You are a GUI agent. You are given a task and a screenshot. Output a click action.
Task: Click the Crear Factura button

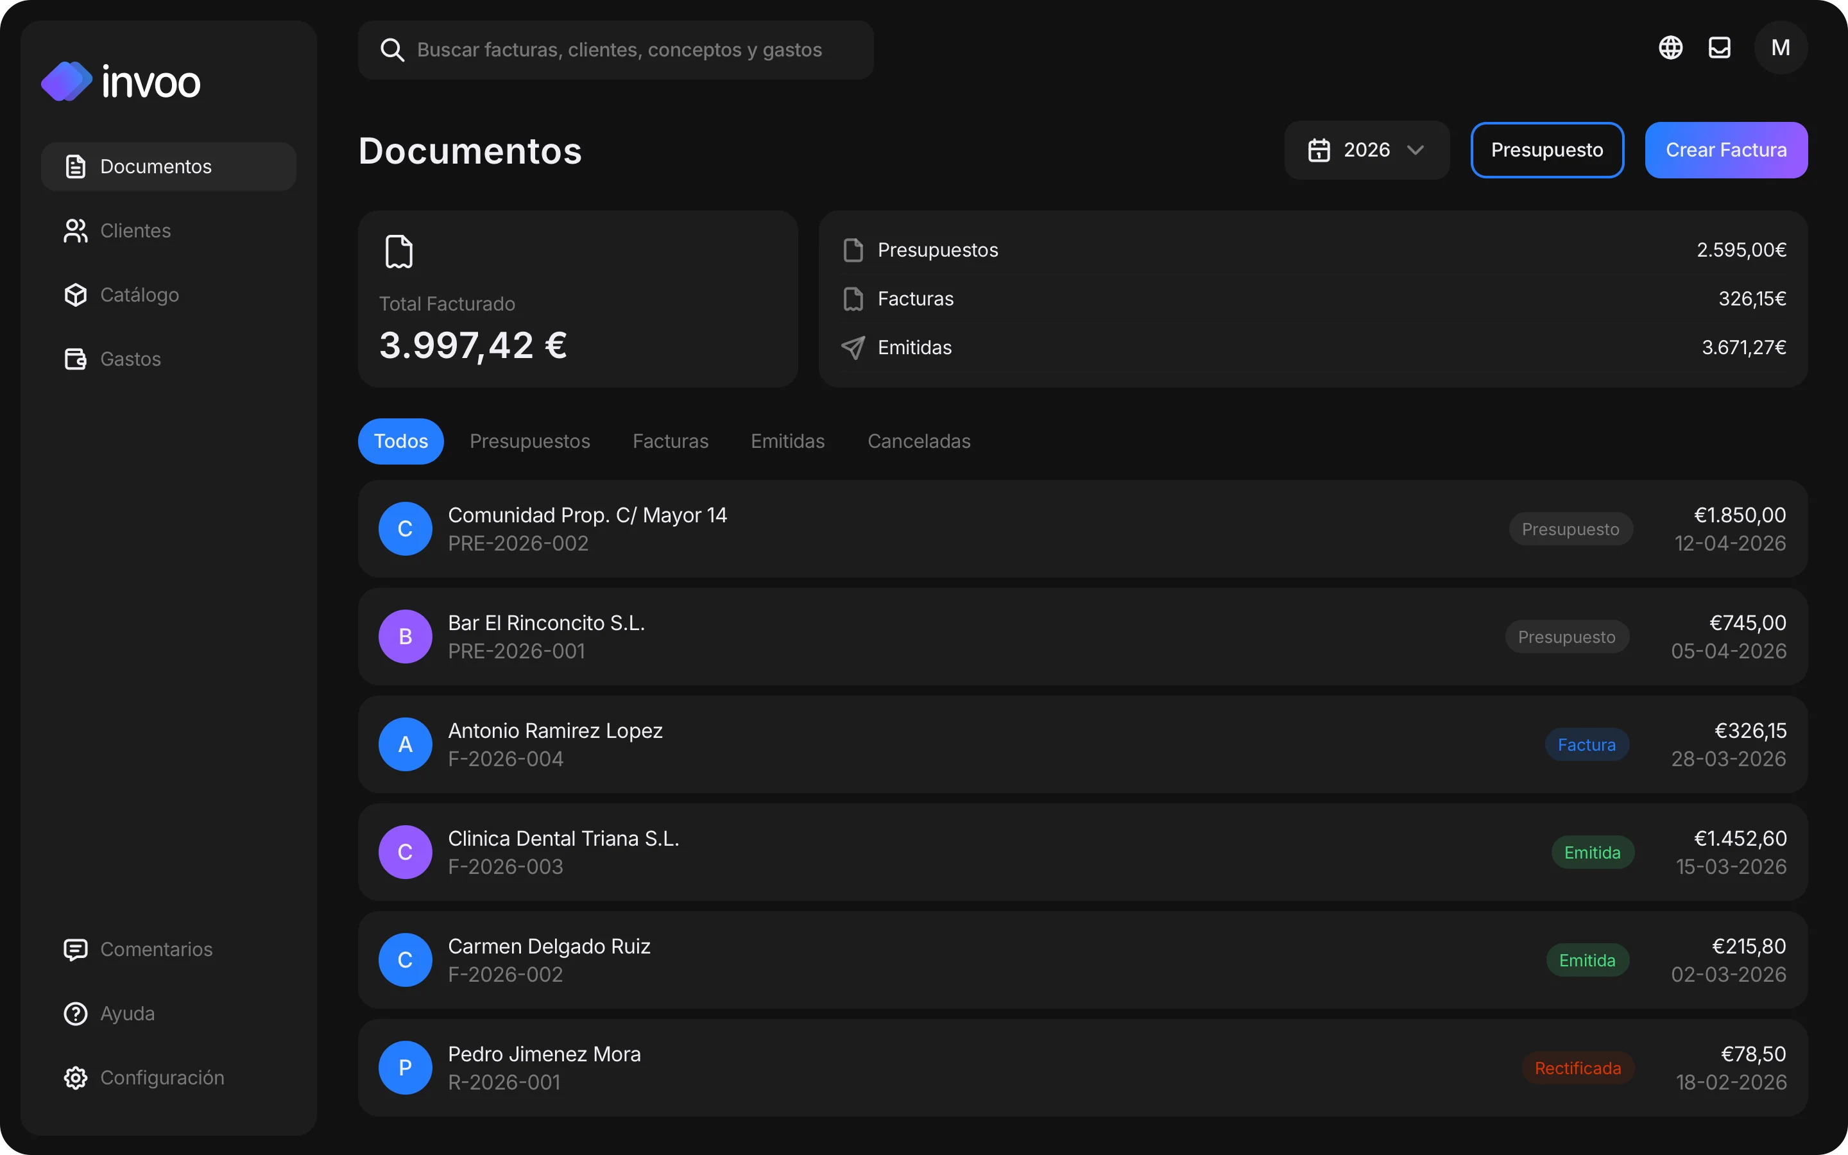(x=1726, y=150)
